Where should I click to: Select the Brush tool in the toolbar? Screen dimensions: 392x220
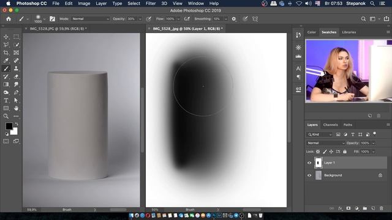pyautogui.click(x=6, y=68)
